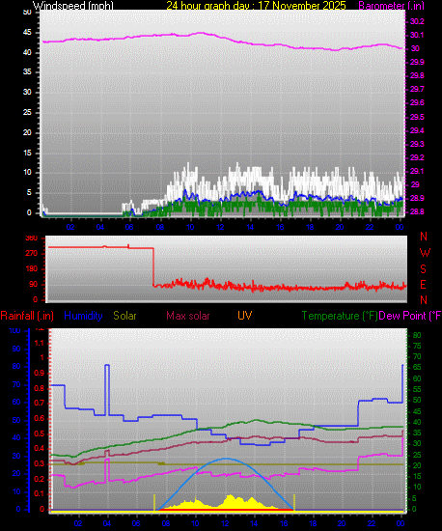442x531 pixels.
Task: Click the 25 mark on the windspeed axis
Action: (27, 112)
